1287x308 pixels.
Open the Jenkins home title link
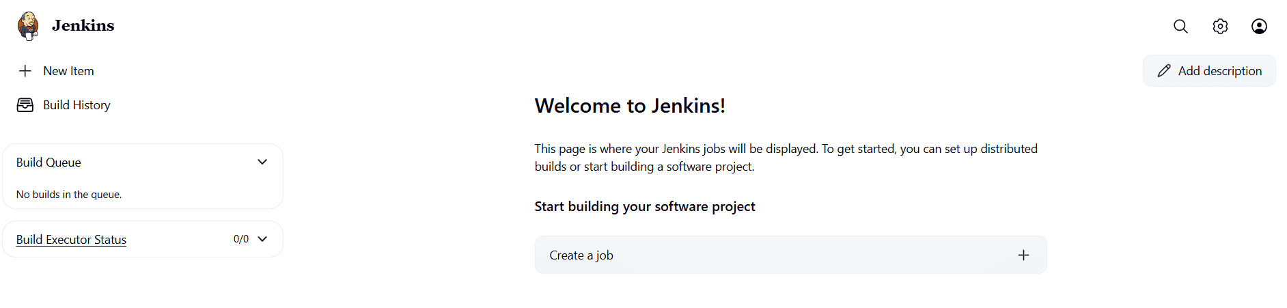(x=83, y=26)
